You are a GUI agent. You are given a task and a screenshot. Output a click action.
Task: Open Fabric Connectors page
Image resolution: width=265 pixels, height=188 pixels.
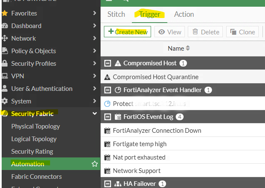36,176
